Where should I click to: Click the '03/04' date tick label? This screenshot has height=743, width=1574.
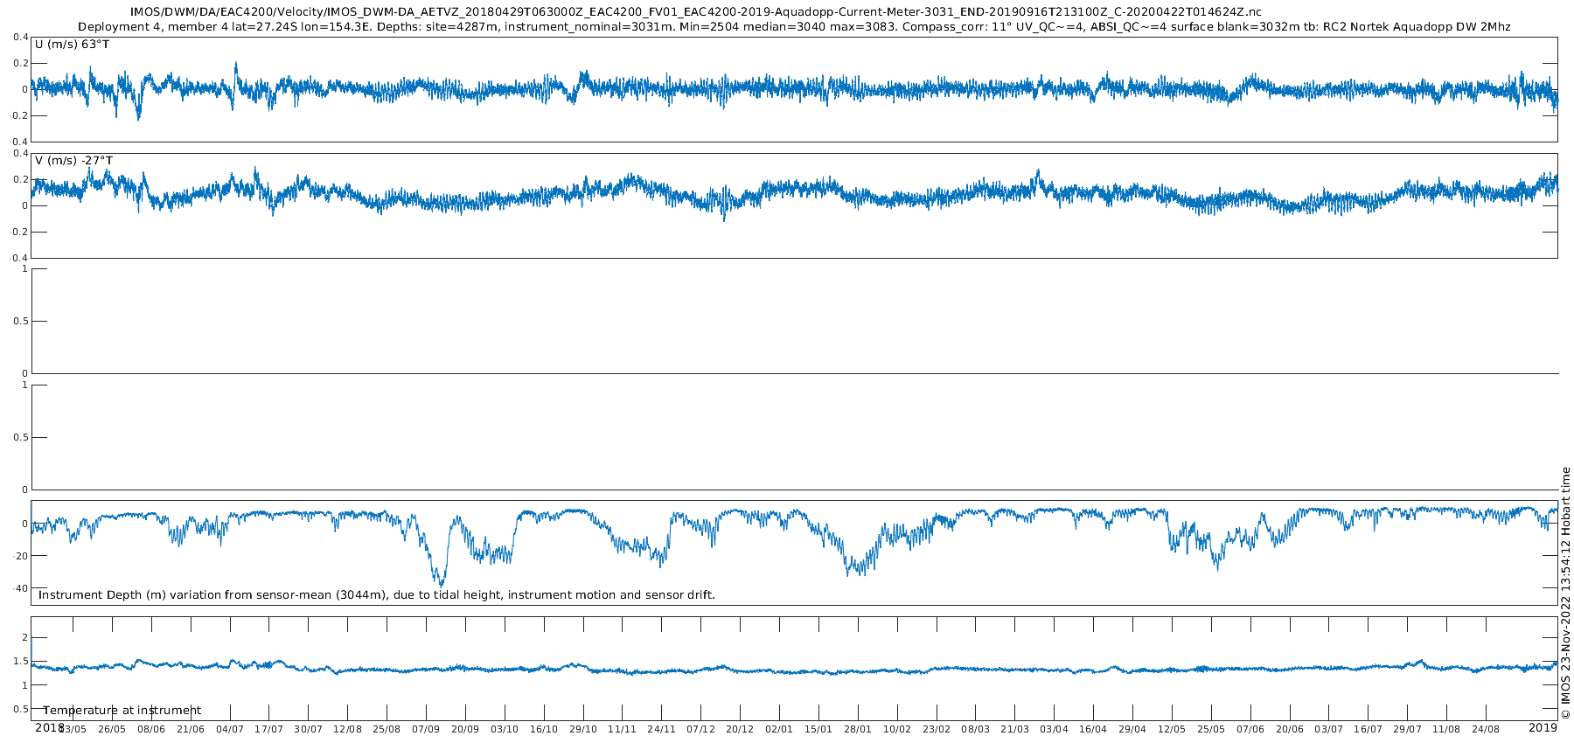pos(1055,729)
